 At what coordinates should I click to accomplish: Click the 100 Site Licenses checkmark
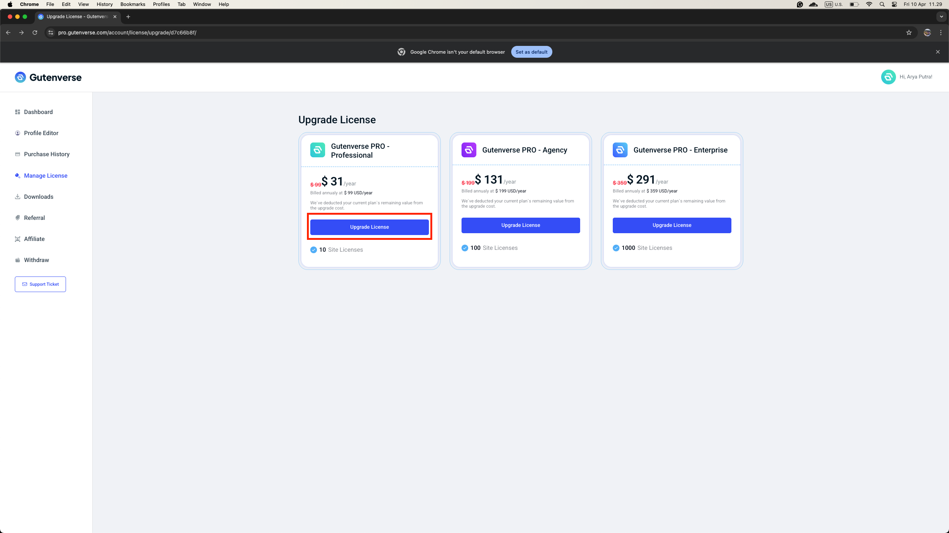(x=465, y=248)
